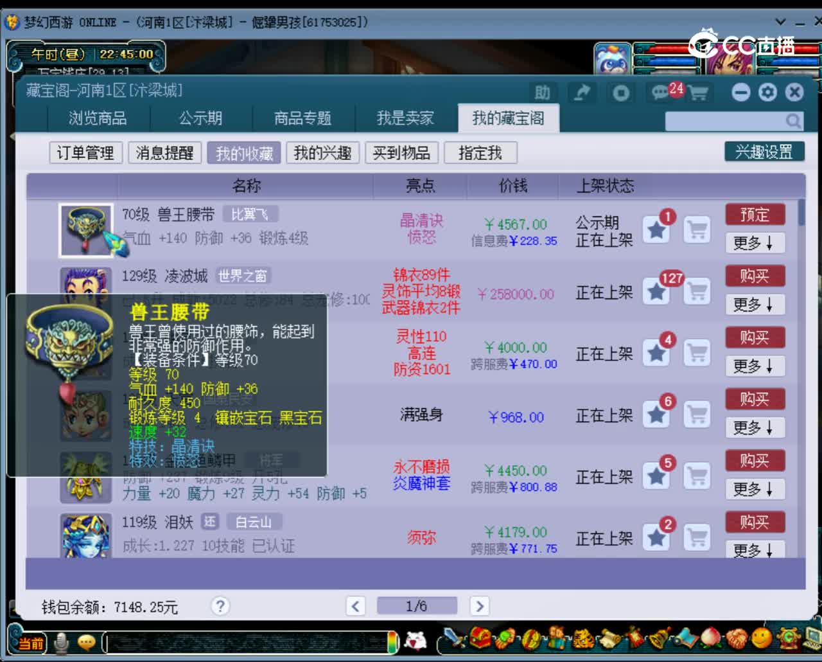Toggle the 当前 chat channel button
This screenshot has width=822, height=662.
30,643
